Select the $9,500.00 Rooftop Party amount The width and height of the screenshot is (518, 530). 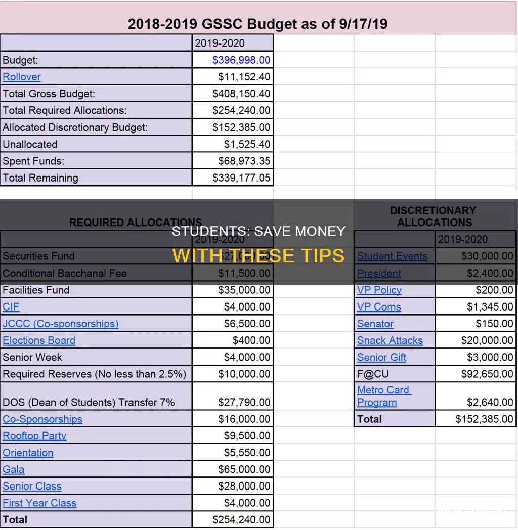[x=233, y=436]
